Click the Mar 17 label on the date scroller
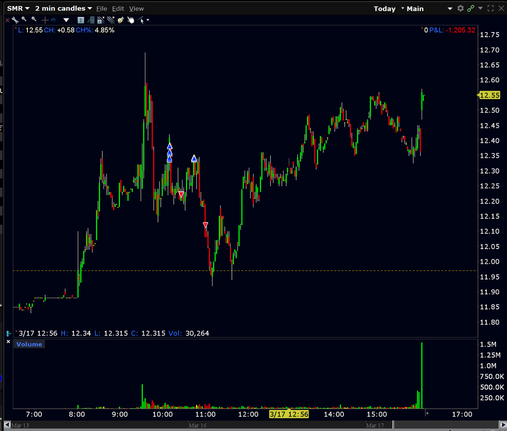 (x=375, y=426)
